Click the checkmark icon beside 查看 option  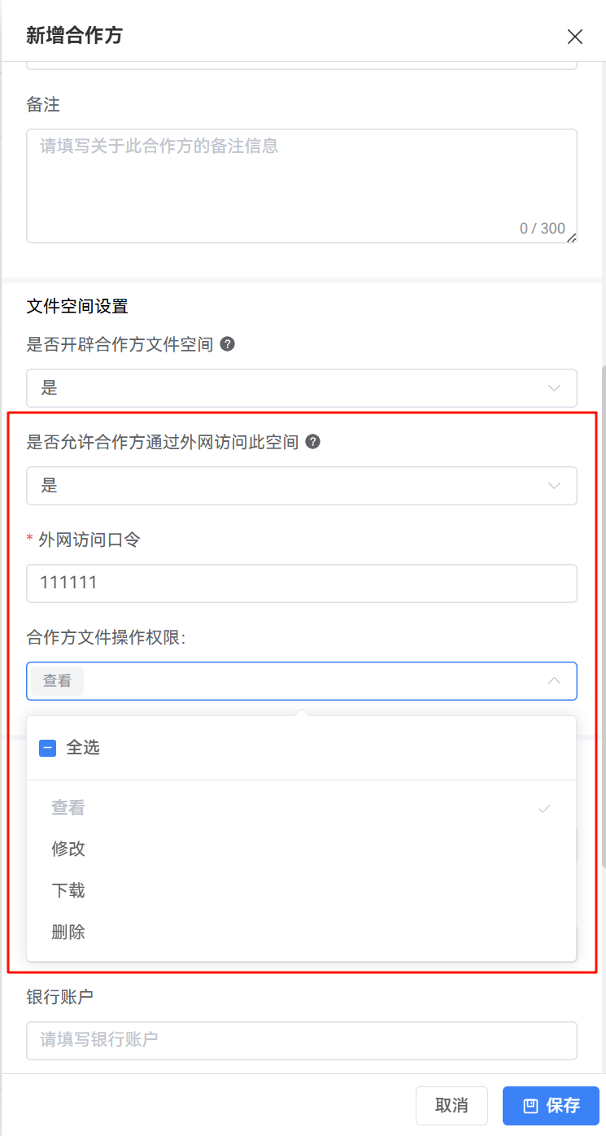click(x=545, y=808)
